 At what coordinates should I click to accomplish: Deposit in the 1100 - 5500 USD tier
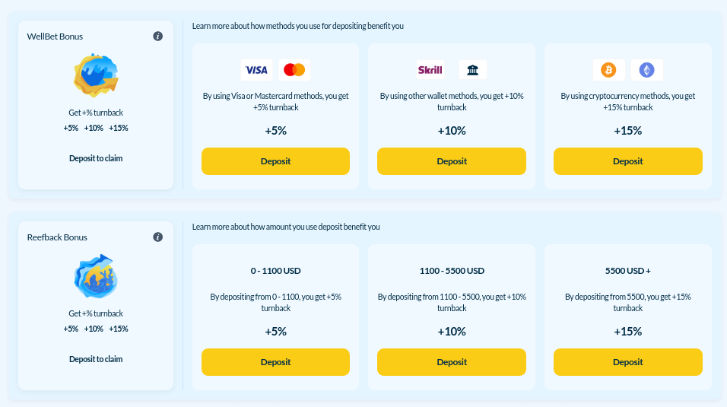[x=452, y=362]
